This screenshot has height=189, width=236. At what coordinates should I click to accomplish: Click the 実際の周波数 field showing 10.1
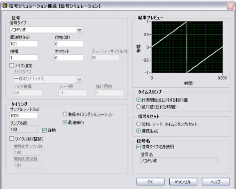(x=28, y=165)
